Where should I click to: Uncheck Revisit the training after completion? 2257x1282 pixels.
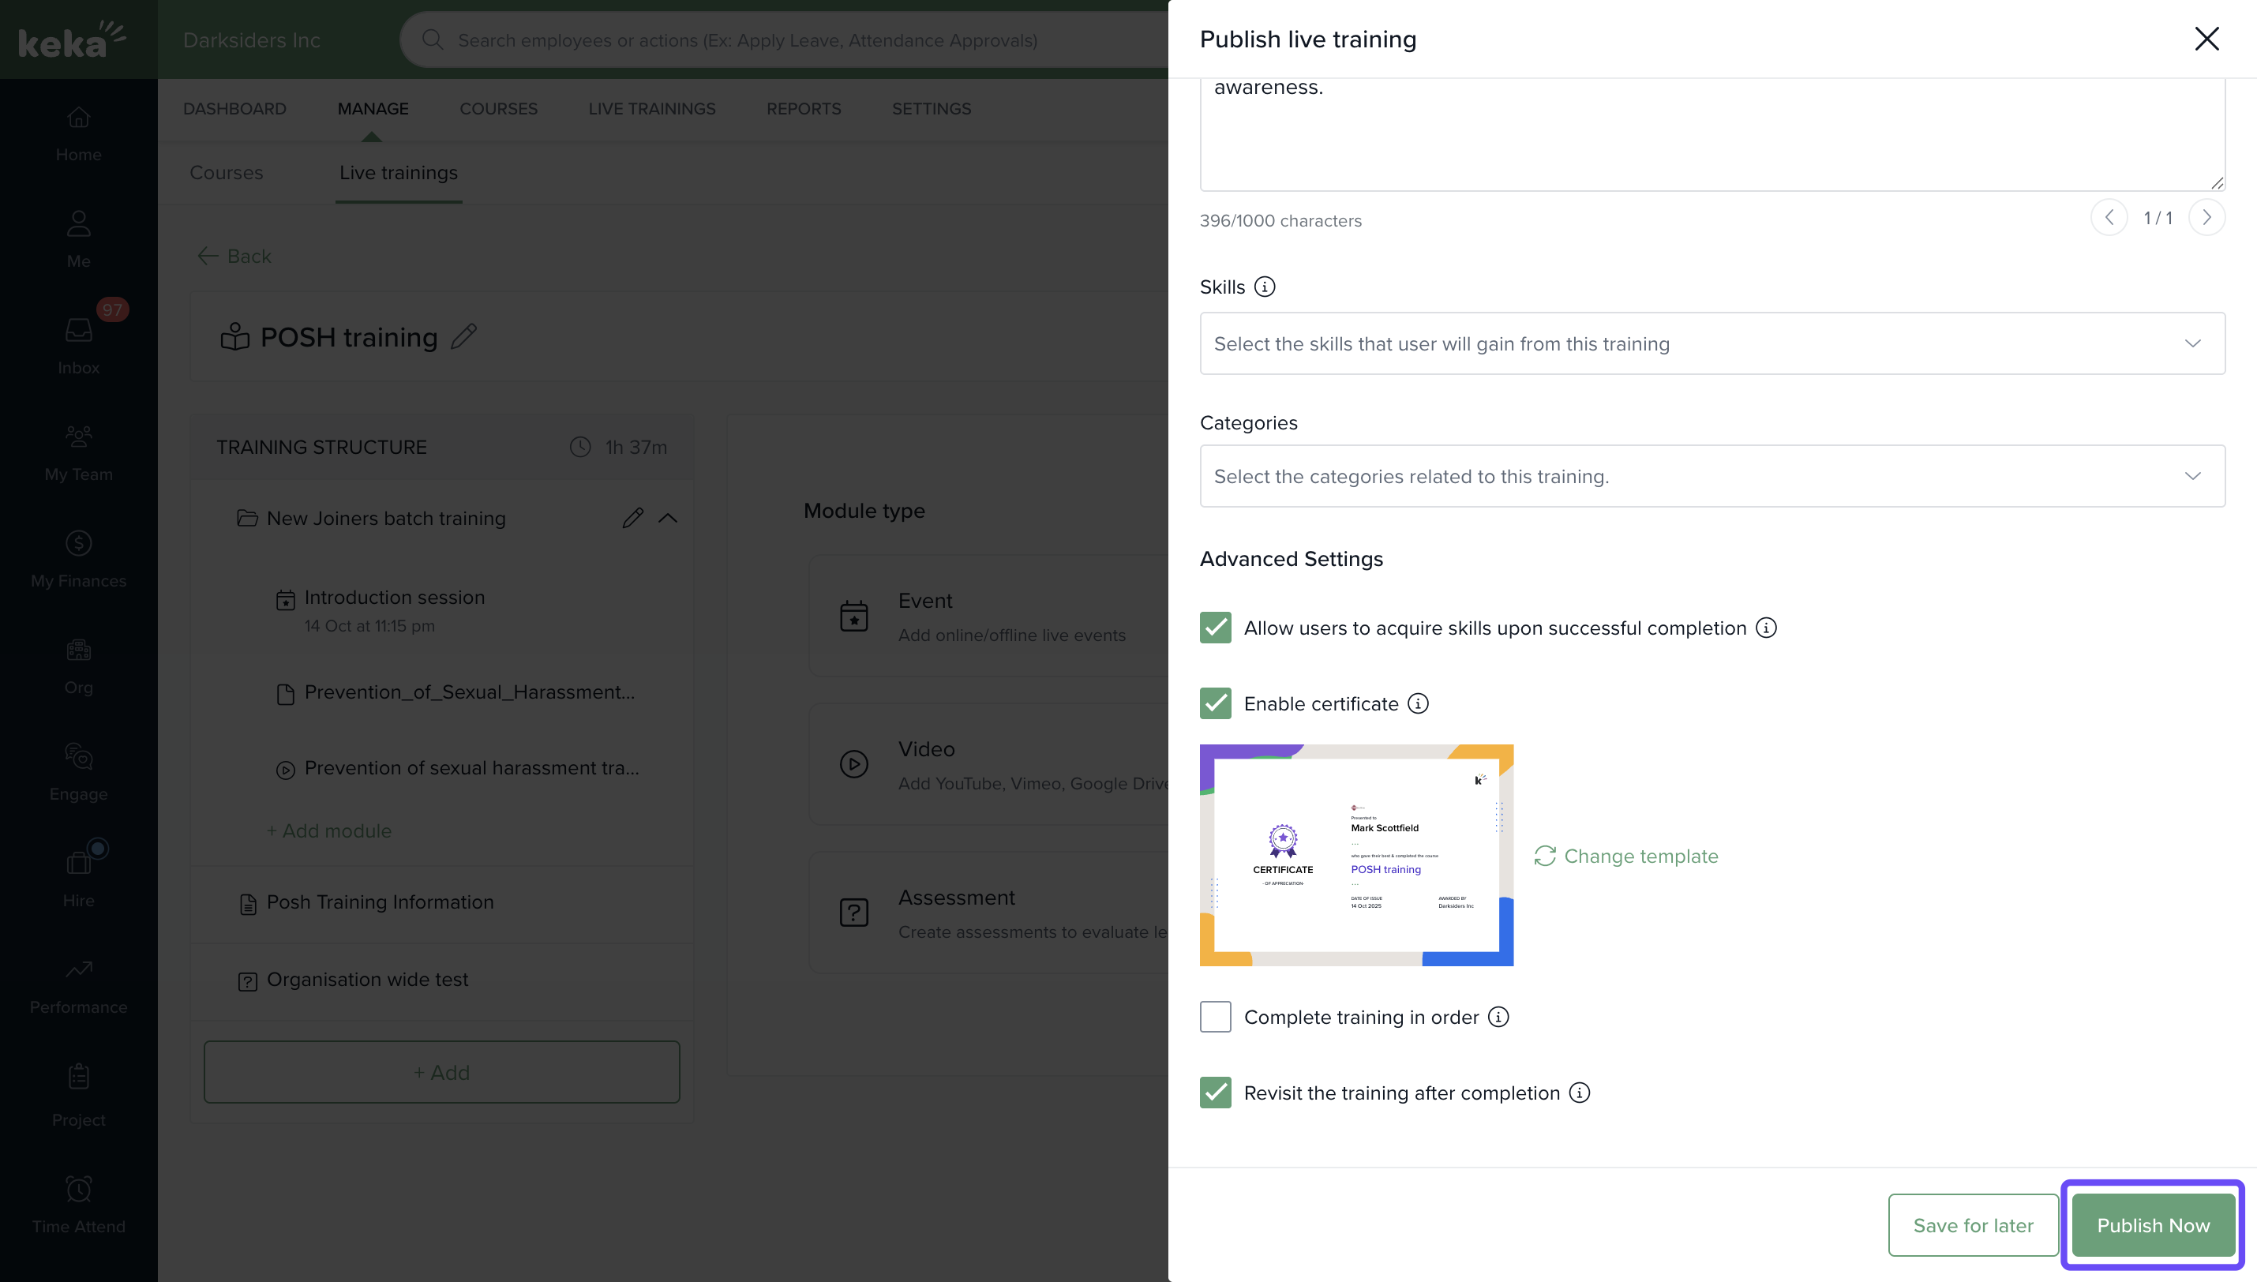tap(1215, 1093)
